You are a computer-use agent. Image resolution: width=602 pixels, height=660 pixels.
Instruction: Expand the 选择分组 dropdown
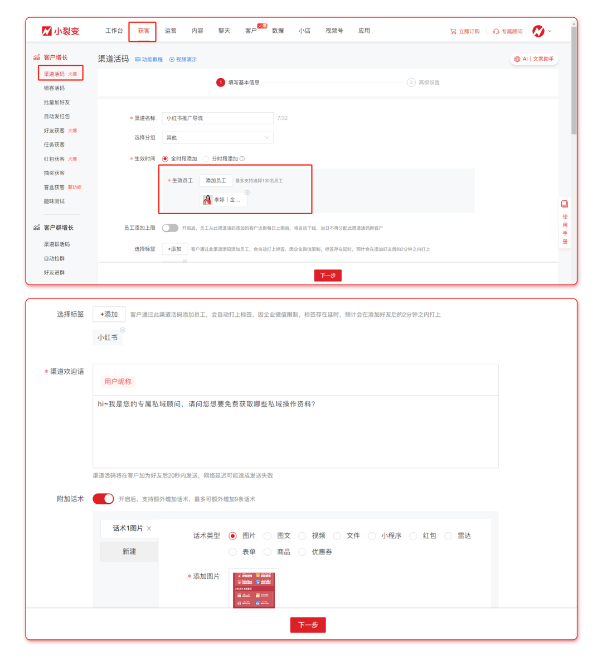(217, 138)
